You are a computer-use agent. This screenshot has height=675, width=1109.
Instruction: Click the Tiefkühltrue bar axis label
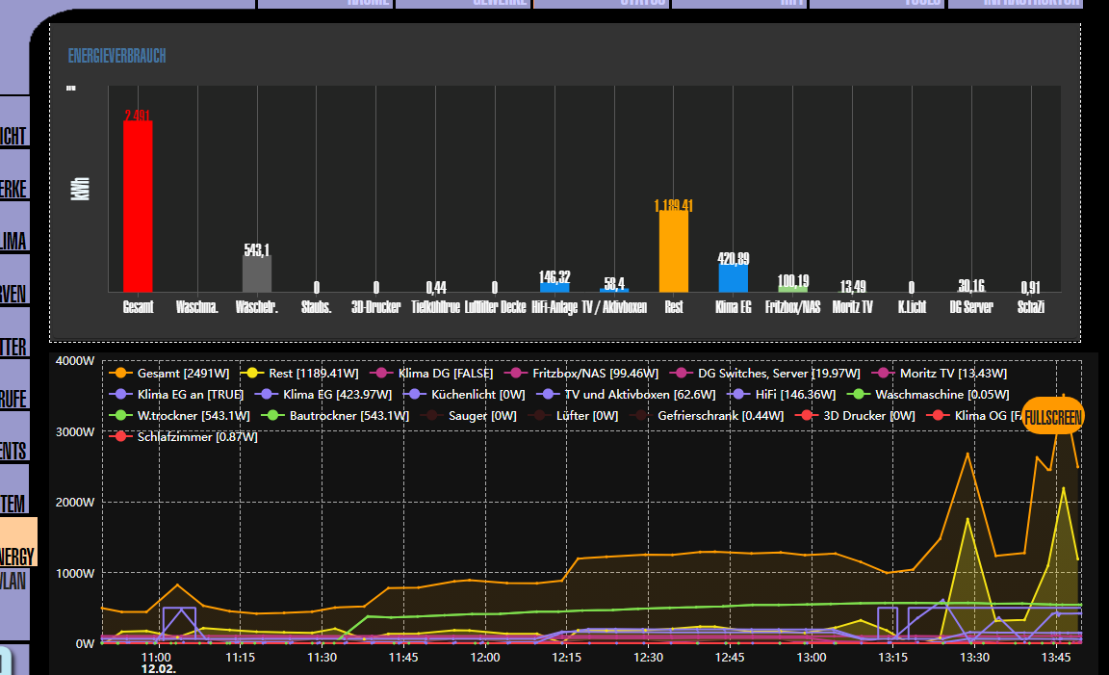point(436,307)
